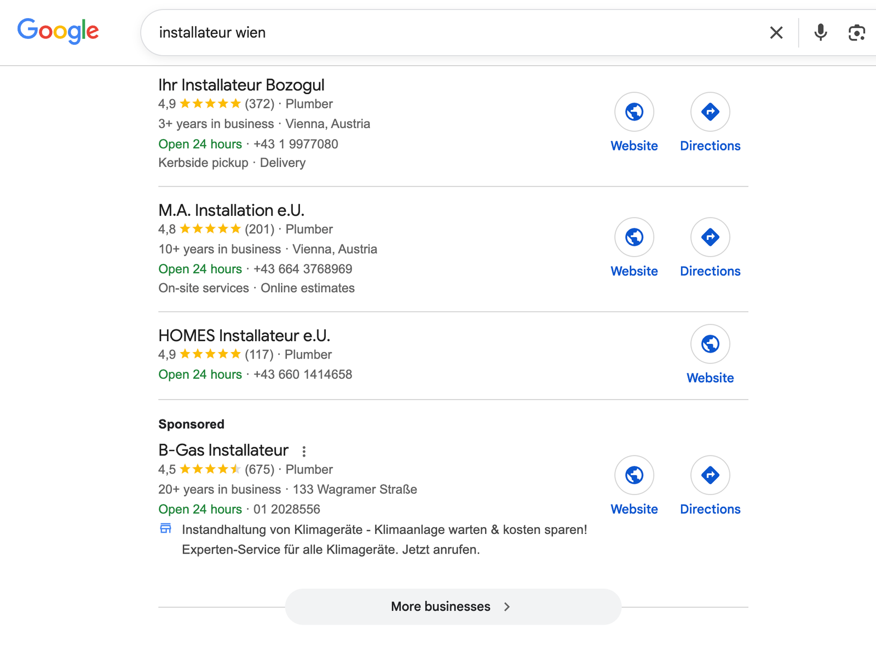Get directions to M.A. Installation e.U.
This screenshot has height=657, width=876.
[710, 238]
